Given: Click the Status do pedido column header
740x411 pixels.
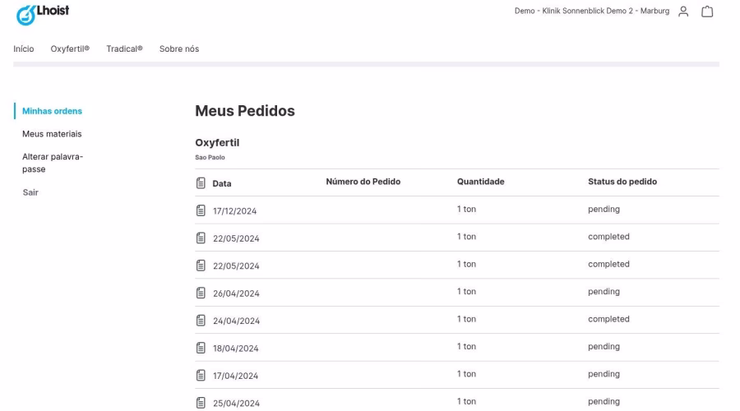Looking at the screenshot, I should pos(623,182).
